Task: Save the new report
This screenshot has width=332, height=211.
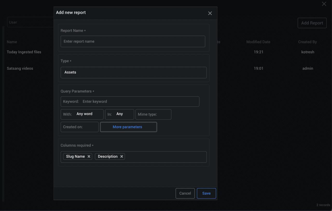Action: pos(206,193)
